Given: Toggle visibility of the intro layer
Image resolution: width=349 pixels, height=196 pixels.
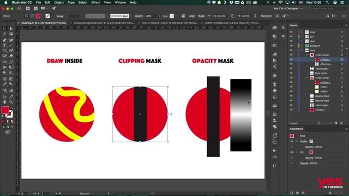Looking at the screenshot, I should (x=291, y=50).
